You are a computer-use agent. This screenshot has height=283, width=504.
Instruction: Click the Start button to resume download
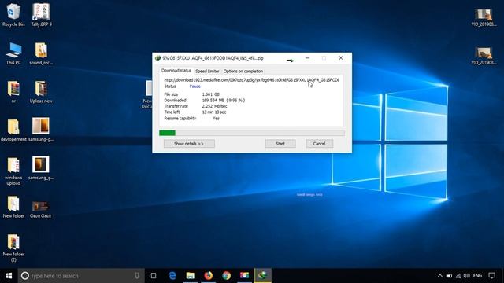(280, 144)
